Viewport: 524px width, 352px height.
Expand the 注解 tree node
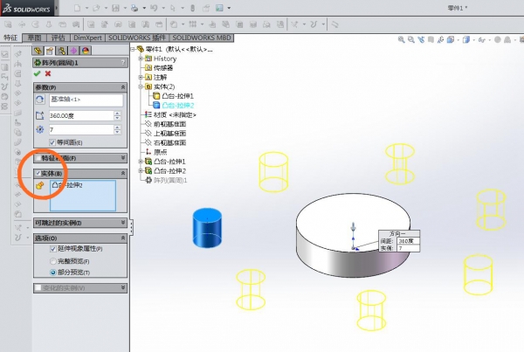[x=141, y=77]
